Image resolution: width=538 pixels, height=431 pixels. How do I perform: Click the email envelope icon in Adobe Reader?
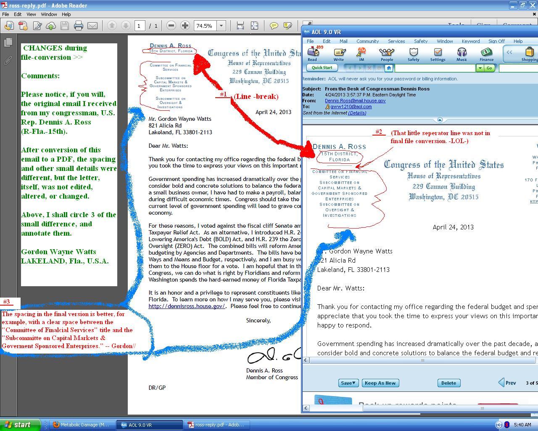(x=92, y=26)
